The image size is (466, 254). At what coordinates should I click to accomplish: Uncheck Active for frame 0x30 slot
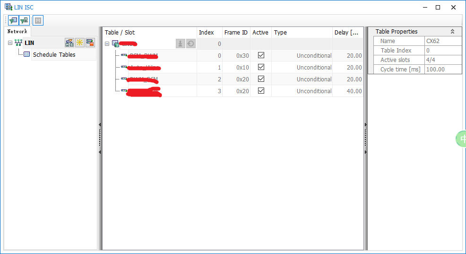[x=261, y=55]
